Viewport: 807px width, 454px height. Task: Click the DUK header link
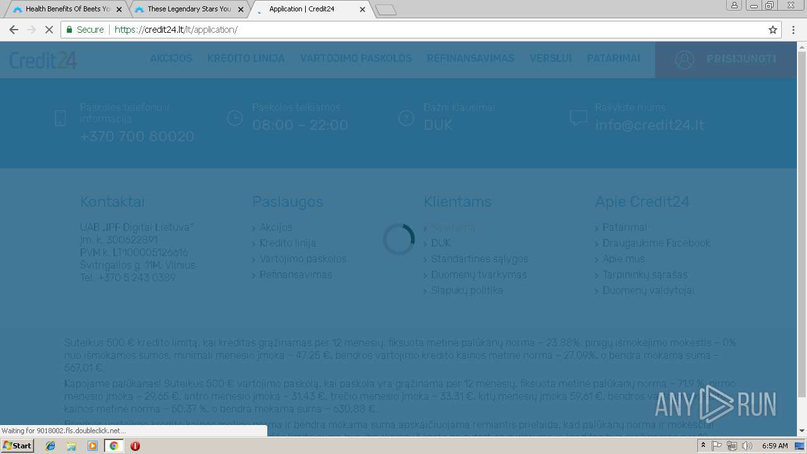pos(438,125)
